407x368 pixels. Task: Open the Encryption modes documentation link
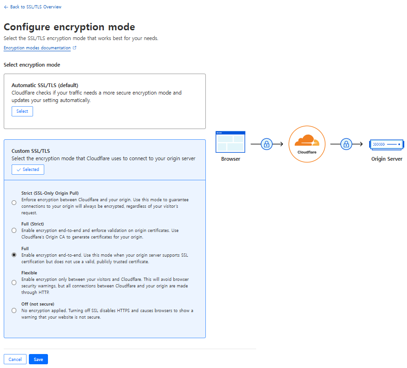pyautogui.click(x=37, y=48)
